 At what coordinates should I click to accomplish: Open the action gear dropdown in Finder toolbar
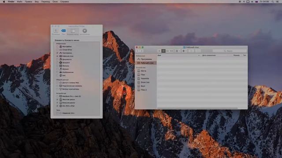pos(185,51)
